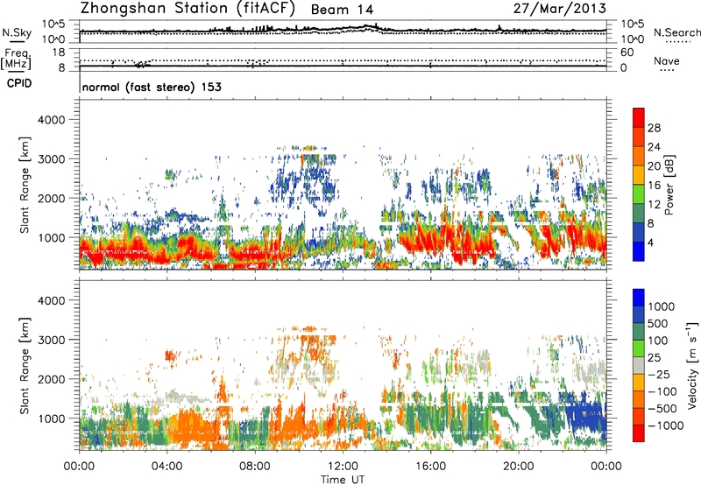Click the 'Velocity [m s-1]' colorbar label
Image resolution: width=701 pixels, height=485 pixels.
pyautogui.click(x=692, y=364)
